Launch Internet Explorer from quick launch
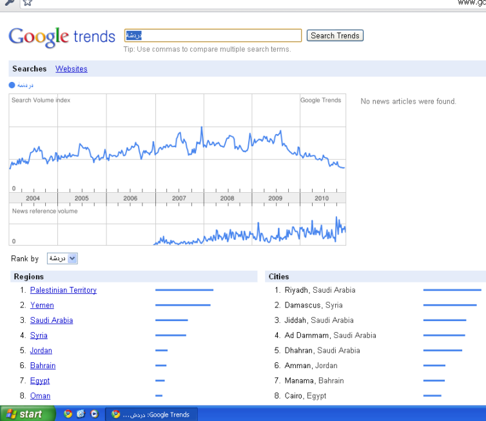Screen dimensions: 486x421 81,414
